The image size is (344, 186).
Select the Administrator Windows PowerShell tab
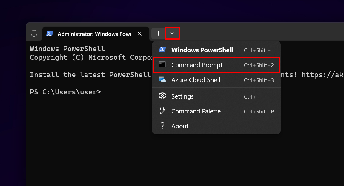tap(93, 33)
